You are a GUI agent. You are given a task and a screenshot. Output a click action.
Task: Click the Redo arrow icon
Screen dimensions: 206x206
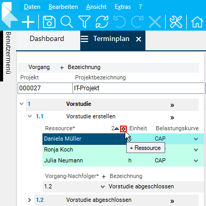137,22
